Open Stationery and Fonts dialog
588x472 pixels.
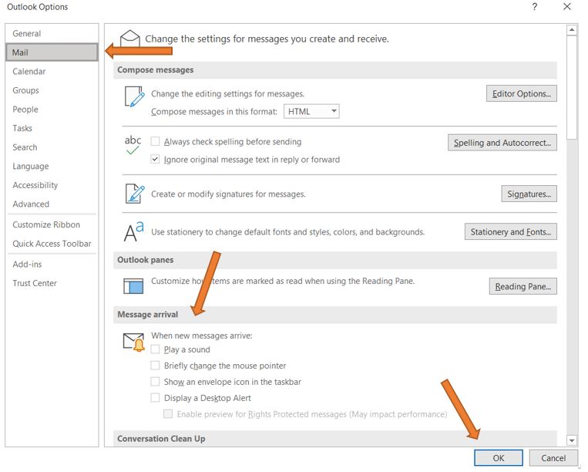(510, 231)
